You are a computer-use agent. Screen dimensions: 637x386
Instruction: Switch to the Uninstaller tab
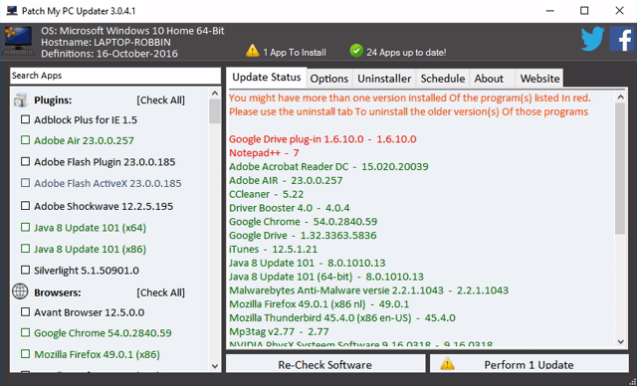[x=384, y=79]
